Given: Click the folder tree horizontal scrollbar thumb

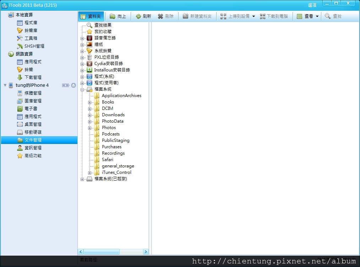Looking at the screenshot, I should click(101, 252).
